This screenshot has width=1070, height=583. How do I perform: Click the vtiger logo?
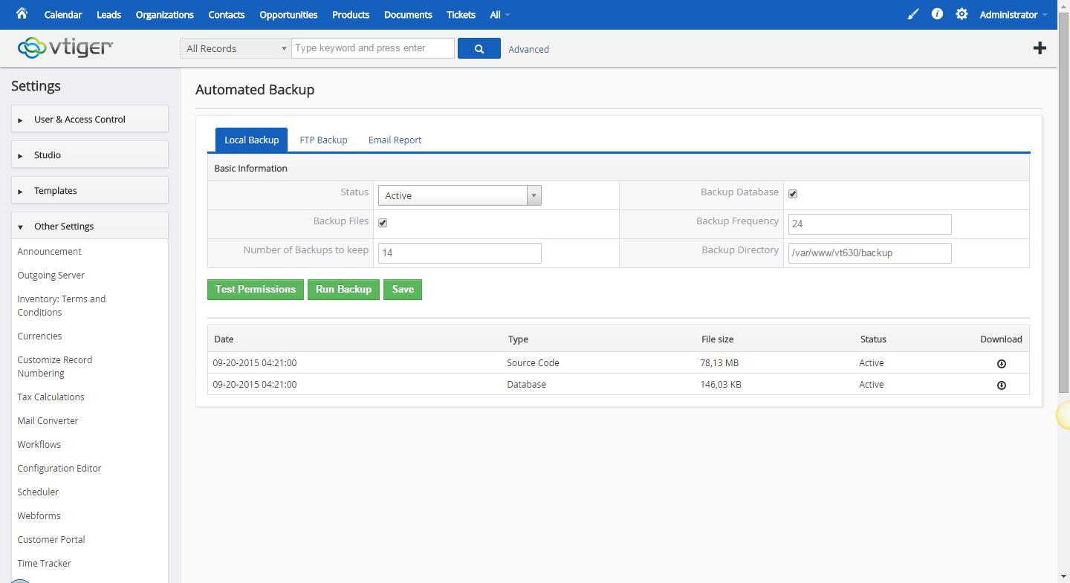pos(65,48)
